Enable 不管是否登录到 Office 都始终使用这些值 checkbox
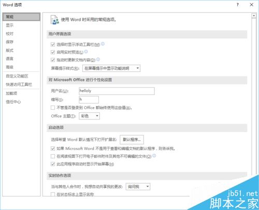 coord(53,108)
